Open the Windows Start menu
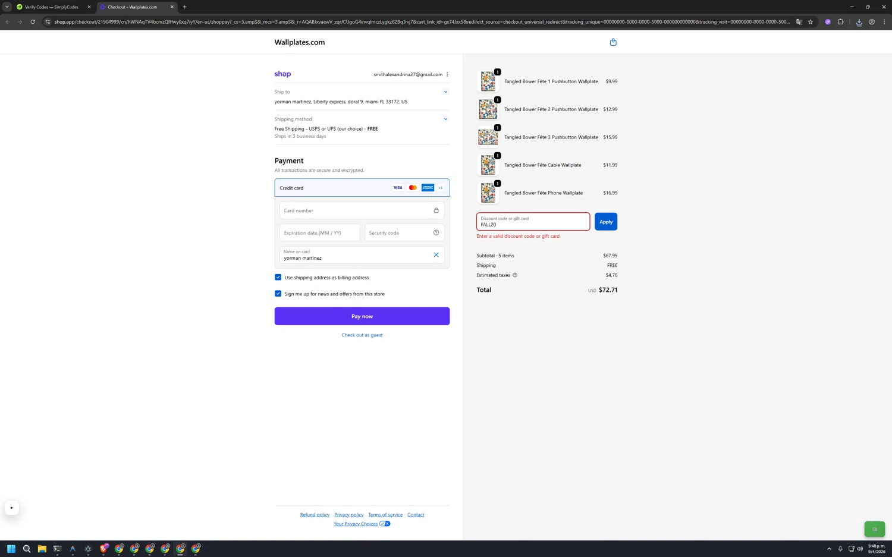Image resolution: width=892 pixels, height=557 pixels. coord(11,549)
